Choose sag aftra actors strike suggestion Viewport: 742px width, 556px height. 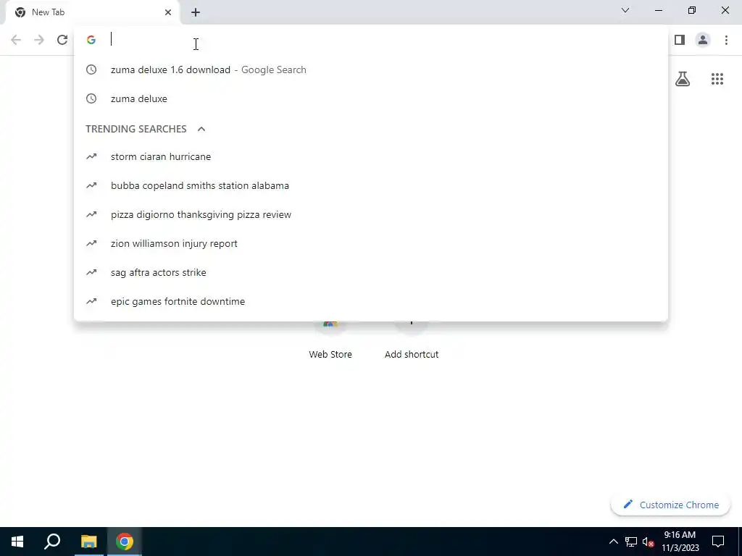click(x=371, y=272)
